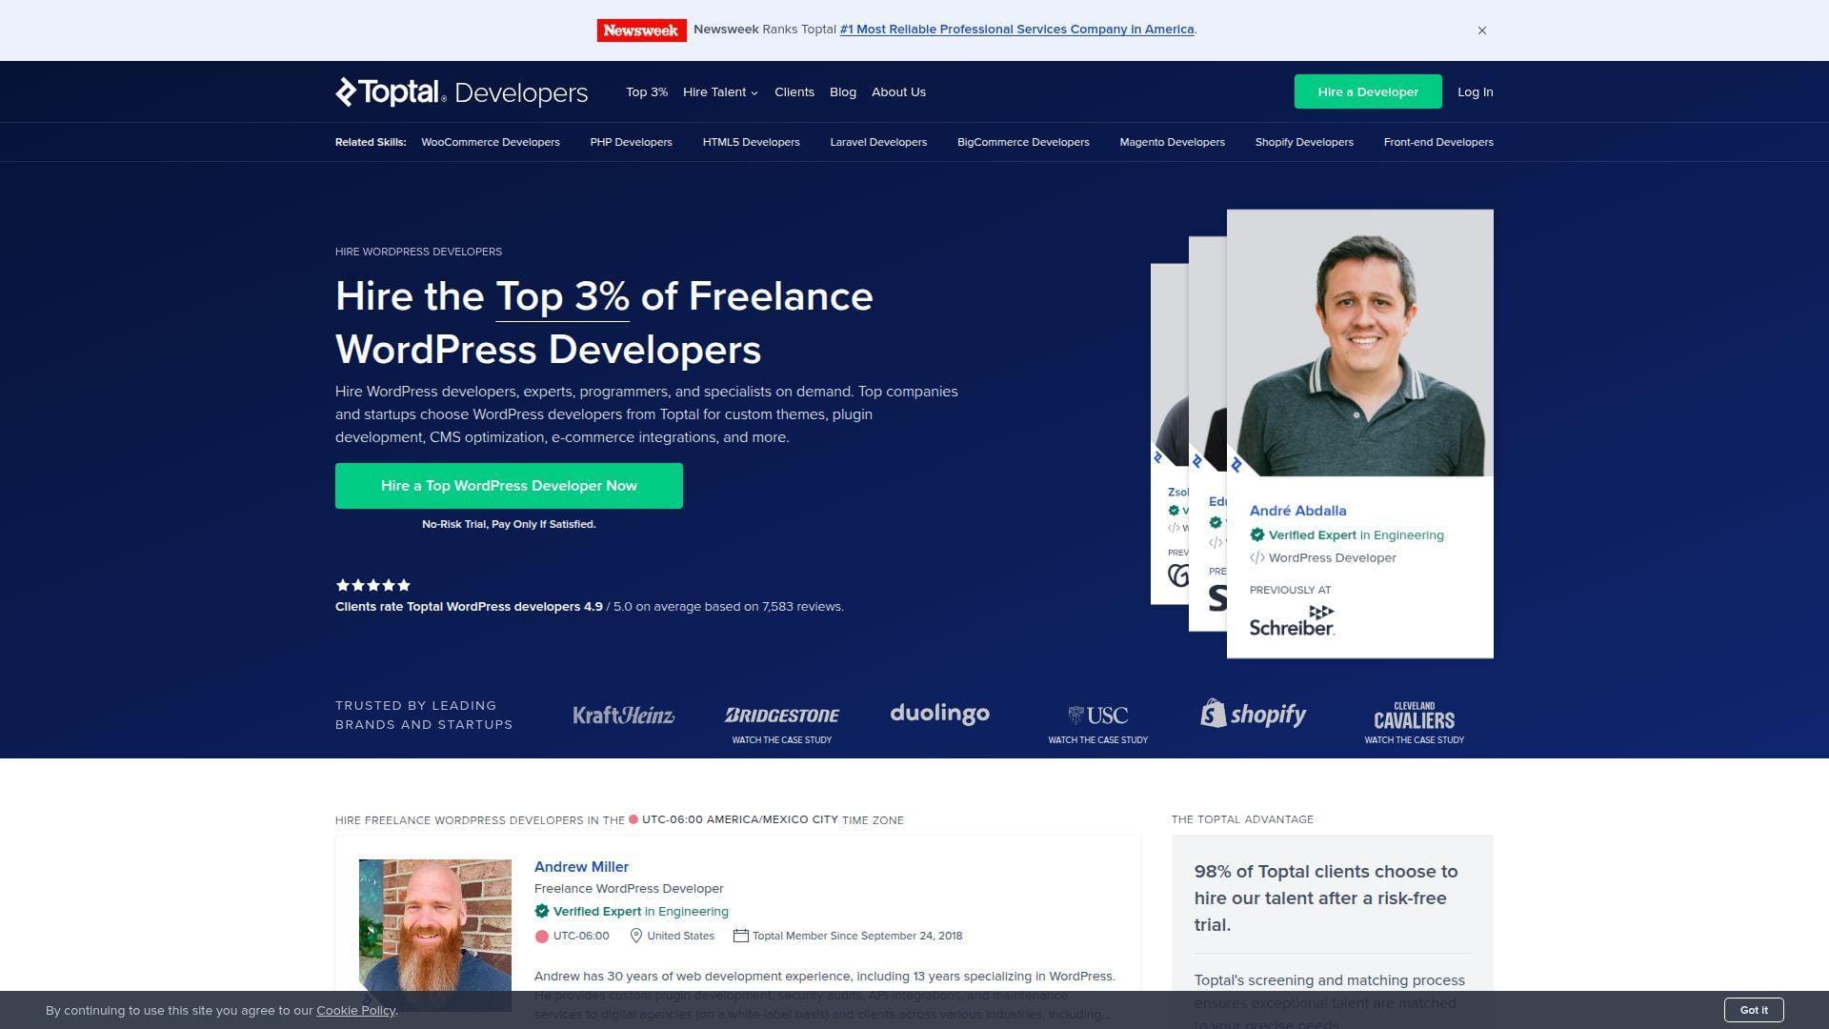The width and height of the screenshot is (1829, 1029).
Task: Watch the Cleveland Cavaliers case study
Action: 1414,740
